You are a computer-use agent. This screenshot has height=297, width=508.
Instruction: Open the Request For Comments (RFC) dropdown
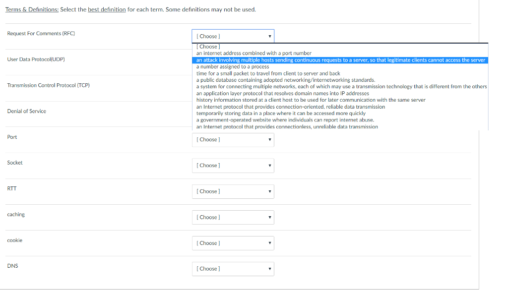tap(233, 36)
